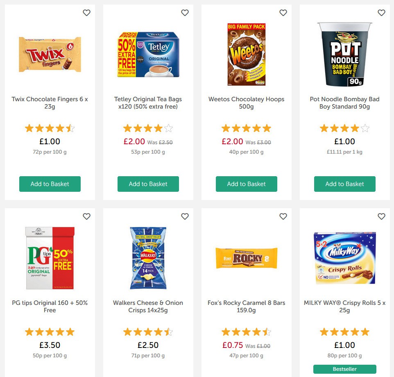Click the Bestseller badge on MILKY WAY Crispy Rolls
Image resolution: width=394 pixels, height=377 pixels.
click(x=344, y=369)
